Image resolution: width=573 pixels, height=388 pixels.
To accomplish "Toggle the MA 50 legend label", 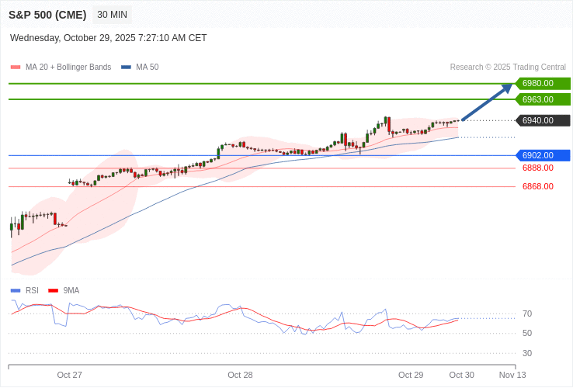I will [x=147, y=68].
